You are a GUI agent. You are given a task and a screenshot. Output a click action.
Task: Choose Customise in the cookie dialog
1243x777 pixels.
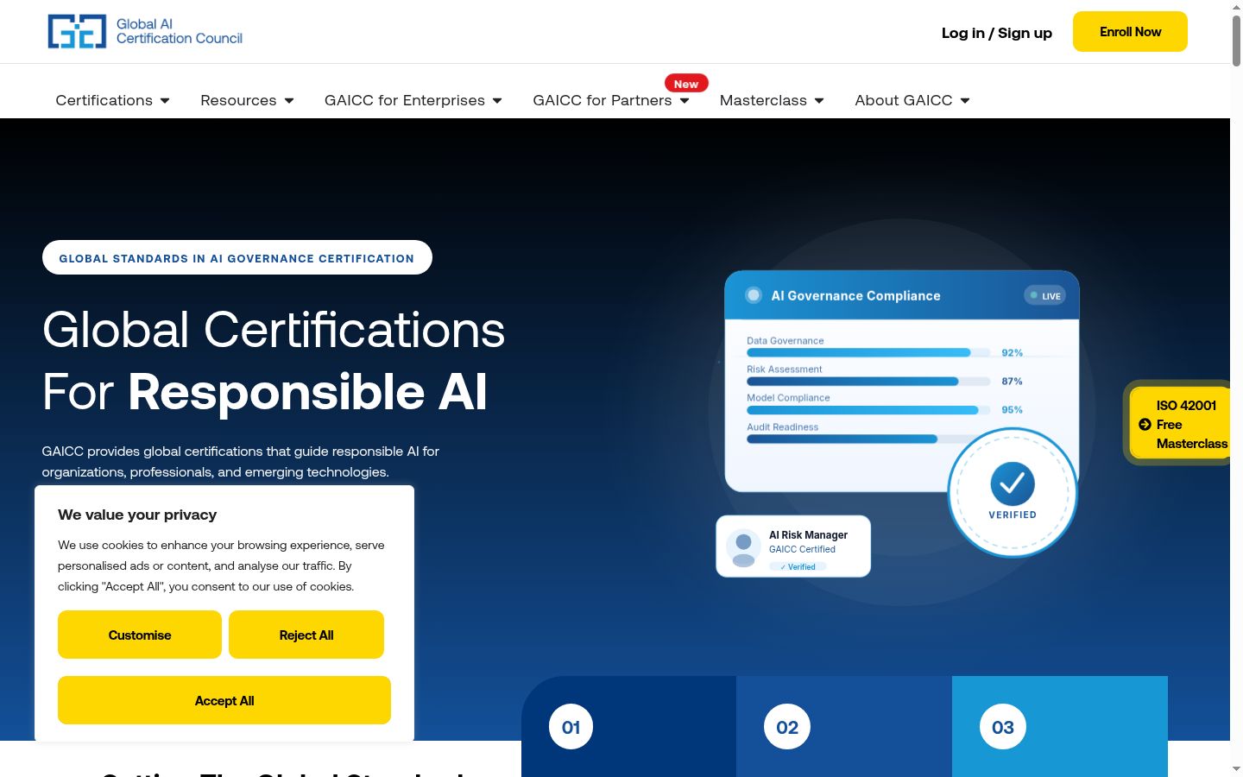click(140, 635)
